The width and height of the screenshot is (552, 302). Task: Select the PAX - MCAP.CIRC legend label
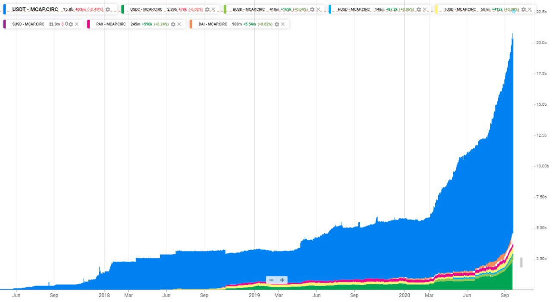(111, 24)
